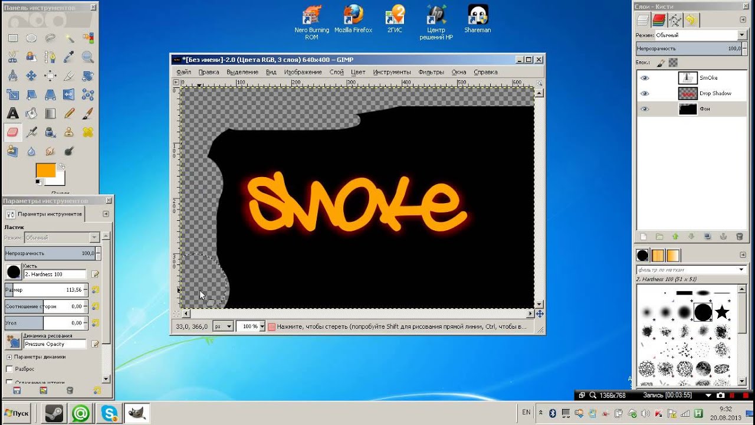
Task: Open the layer Режим dropdown
Action: point(697,35)
